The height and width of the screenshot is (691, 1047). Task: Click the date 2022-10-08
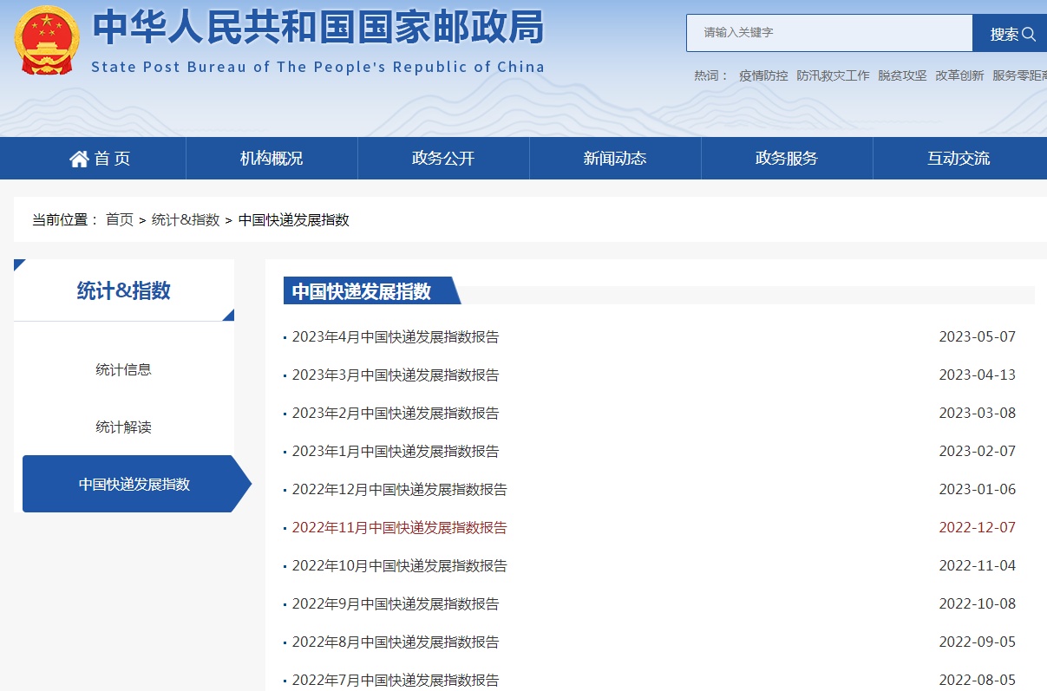[x=978, y=604]
